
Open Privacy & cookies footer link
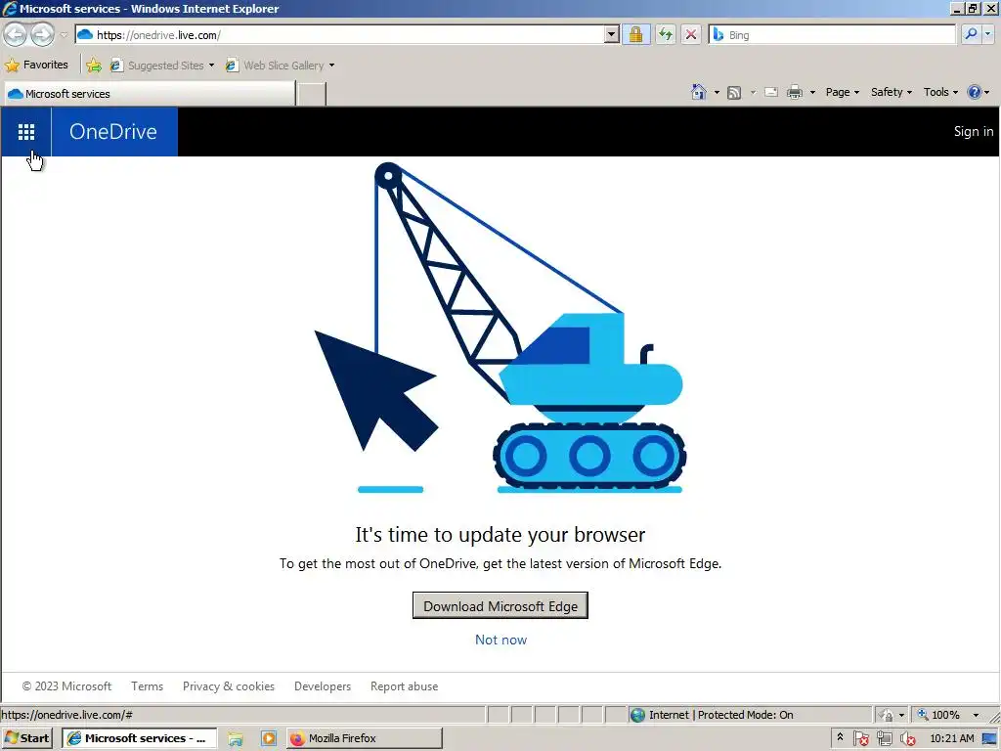pos(229,686)
